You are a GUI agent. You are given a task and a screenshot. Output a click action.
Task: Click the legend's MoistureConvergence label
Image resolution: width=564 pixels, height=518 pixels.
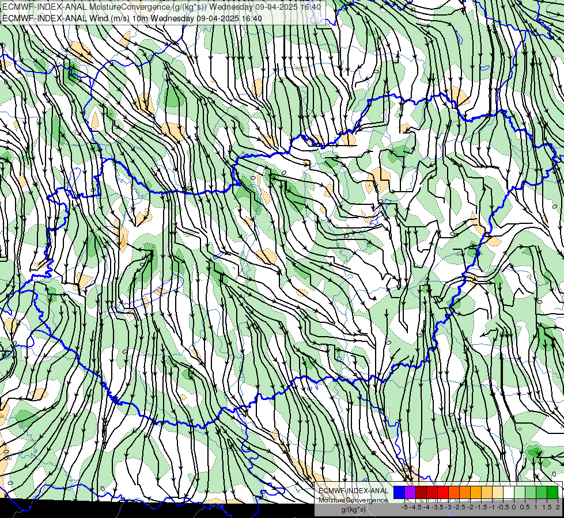353,500
